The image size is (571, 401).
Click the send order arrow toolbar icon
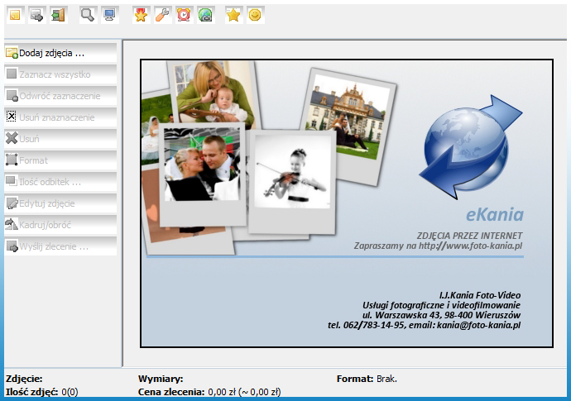(36, 15)
